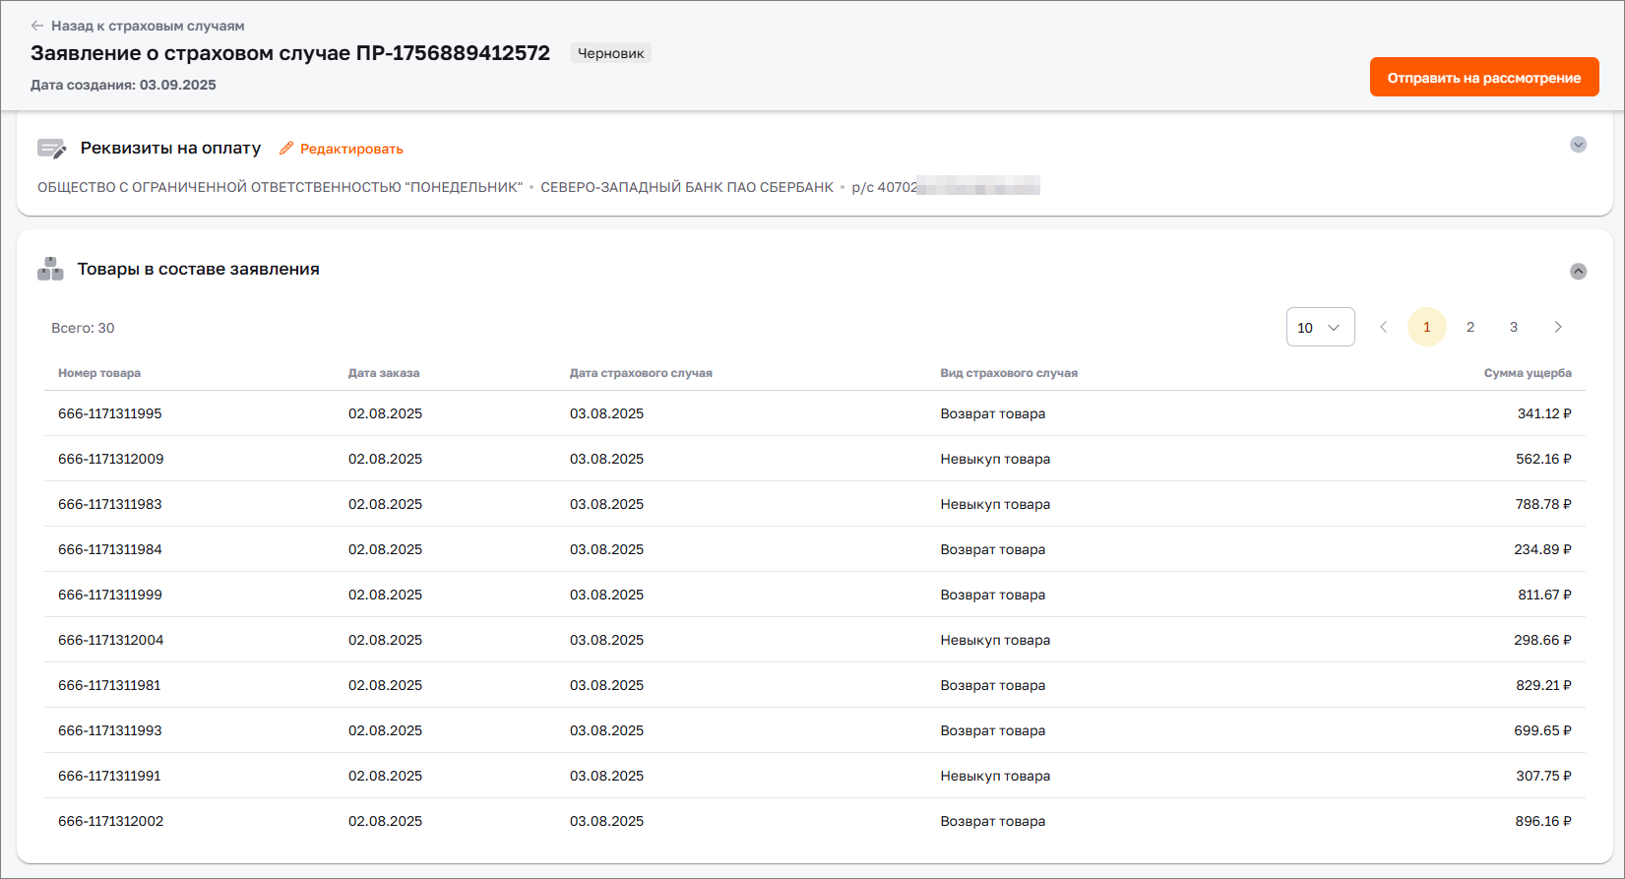Open the rows-per-page dropdown showing 10
The width and height of the screenshot is (1625, 879).
pos(1320,327)
